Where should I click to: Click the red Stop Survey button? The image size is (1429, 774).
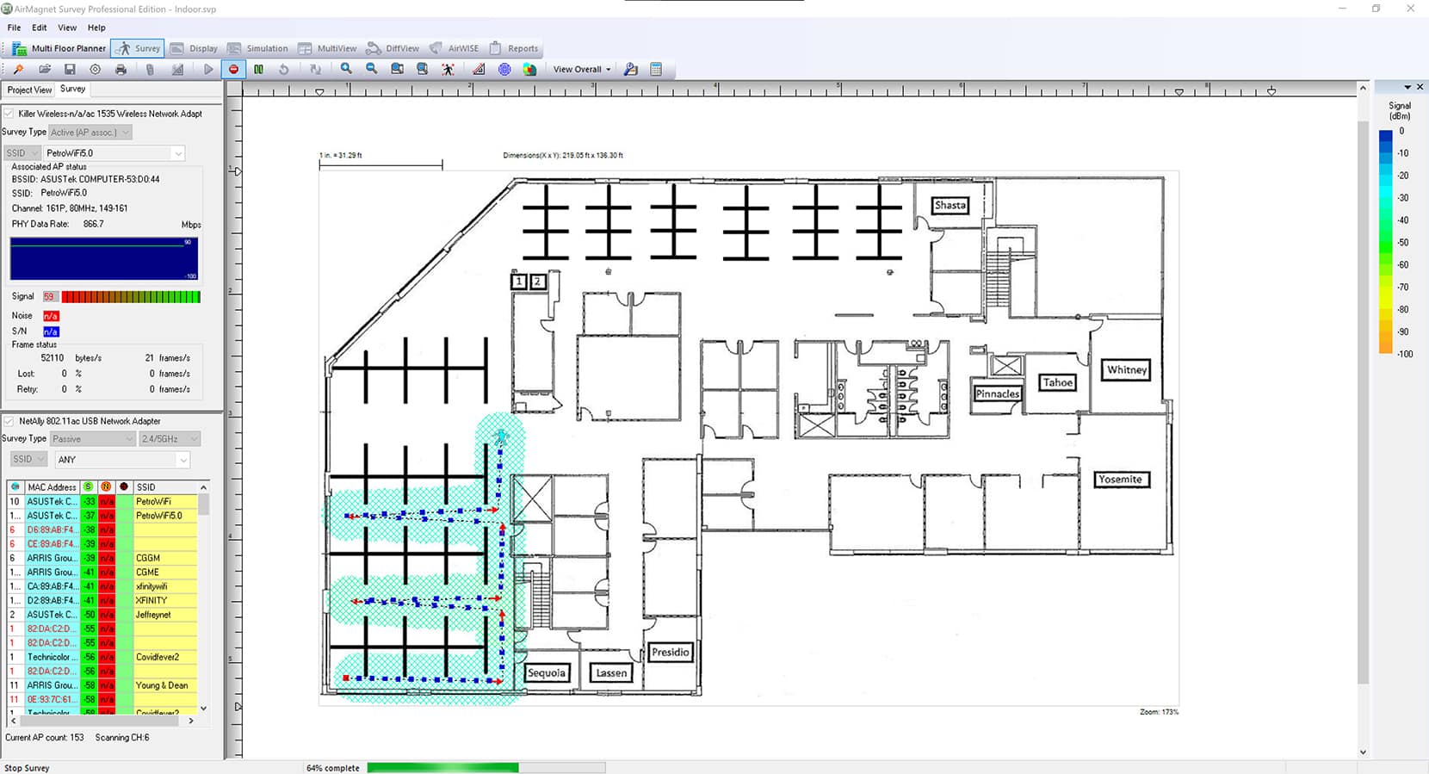233,69
